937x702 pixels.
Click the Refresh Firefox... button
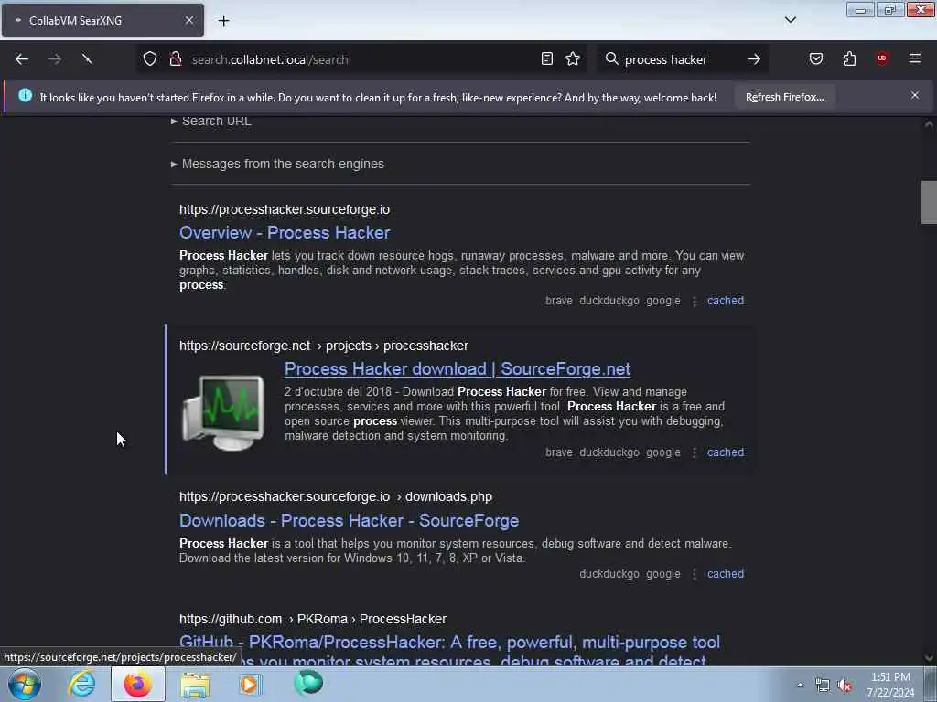784,97
